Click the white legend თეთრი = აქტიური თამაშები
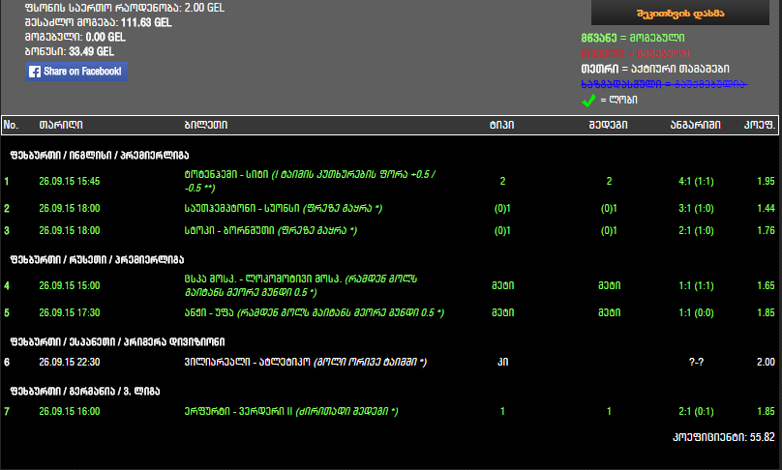The image size is (782, 470). coord(655,69)
